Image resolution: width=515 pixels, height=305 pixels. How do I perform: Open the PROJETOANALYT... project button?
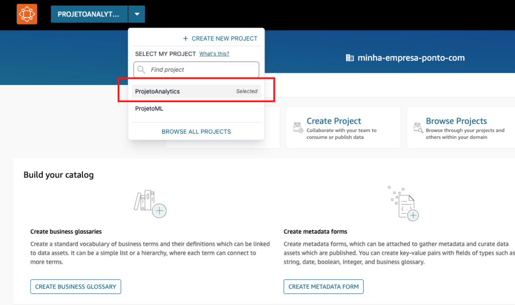coord(89,14)
